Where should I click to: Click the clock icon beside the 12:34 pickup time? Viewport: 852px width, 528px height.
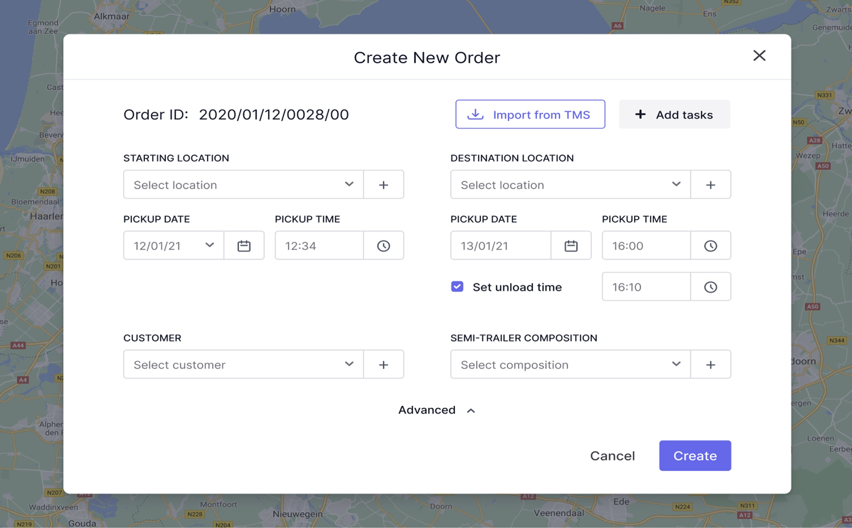(x=384, y=245)
